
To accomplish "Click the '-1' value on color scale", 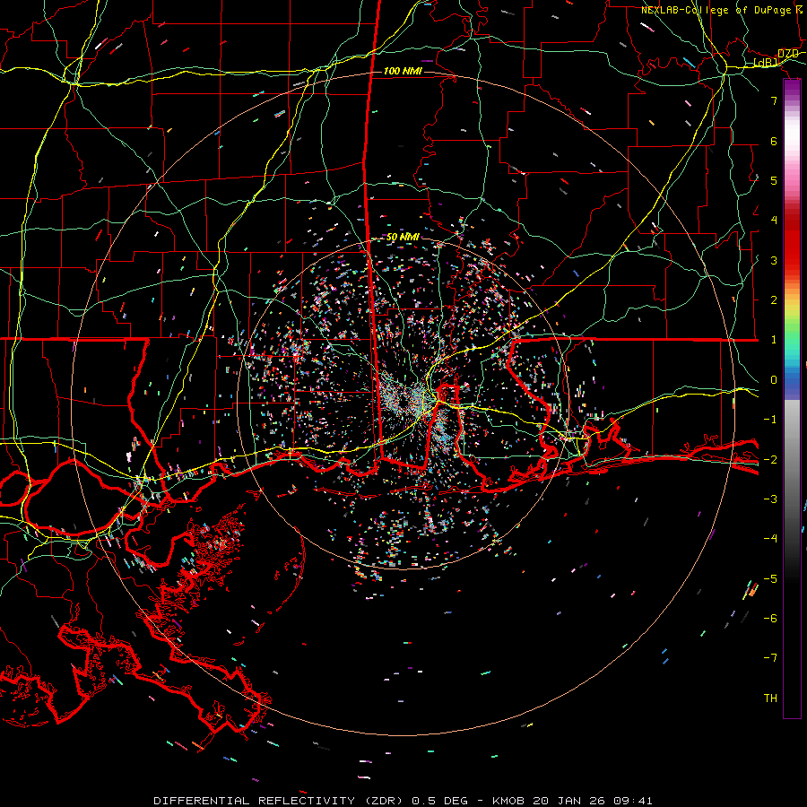I will pyautogui.click(x=770, y=420).
